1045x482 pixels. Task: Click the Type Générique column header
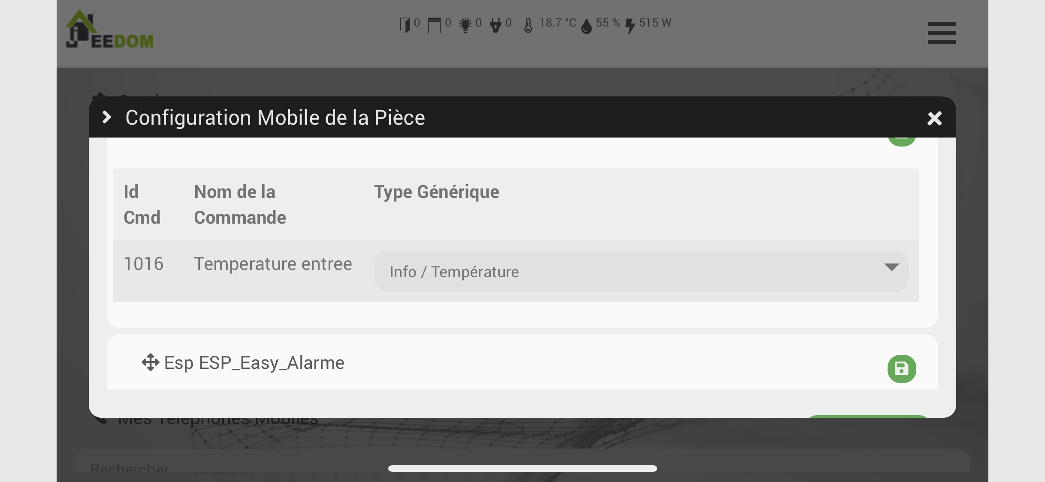(436, 192)
